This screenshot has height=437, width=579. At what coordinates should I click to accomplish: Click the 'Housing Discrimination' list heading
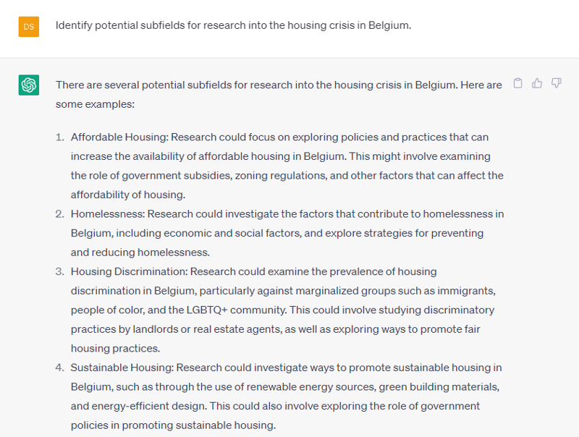click(x=129, y=272)
